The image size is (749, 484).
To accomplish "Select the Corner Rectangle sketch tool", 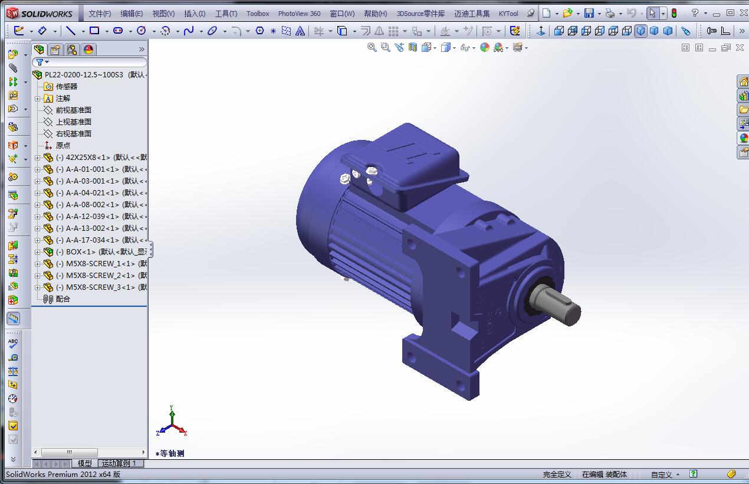I will tap(94, 31).
